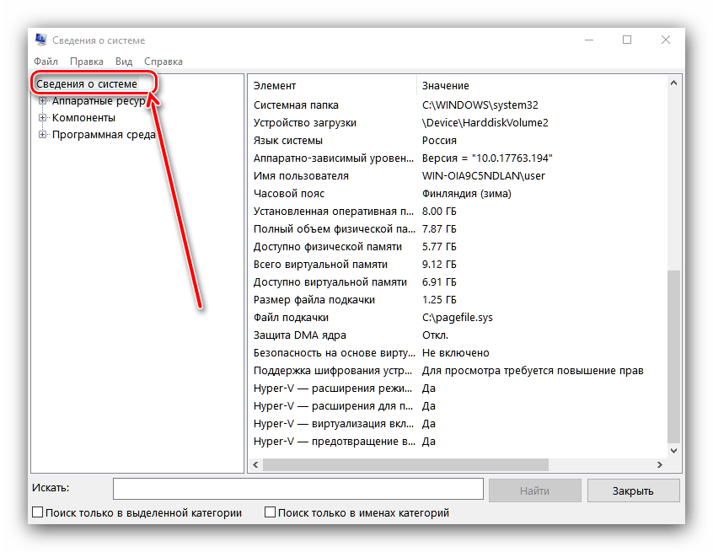
Task: Enable Поиск только в именах категорий checkbox
Action: point(271,512)
